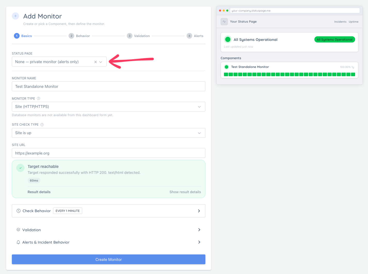
Task: Open the Monitor Type dropdown
Action: pyautogui.click(x=108, y=107)
